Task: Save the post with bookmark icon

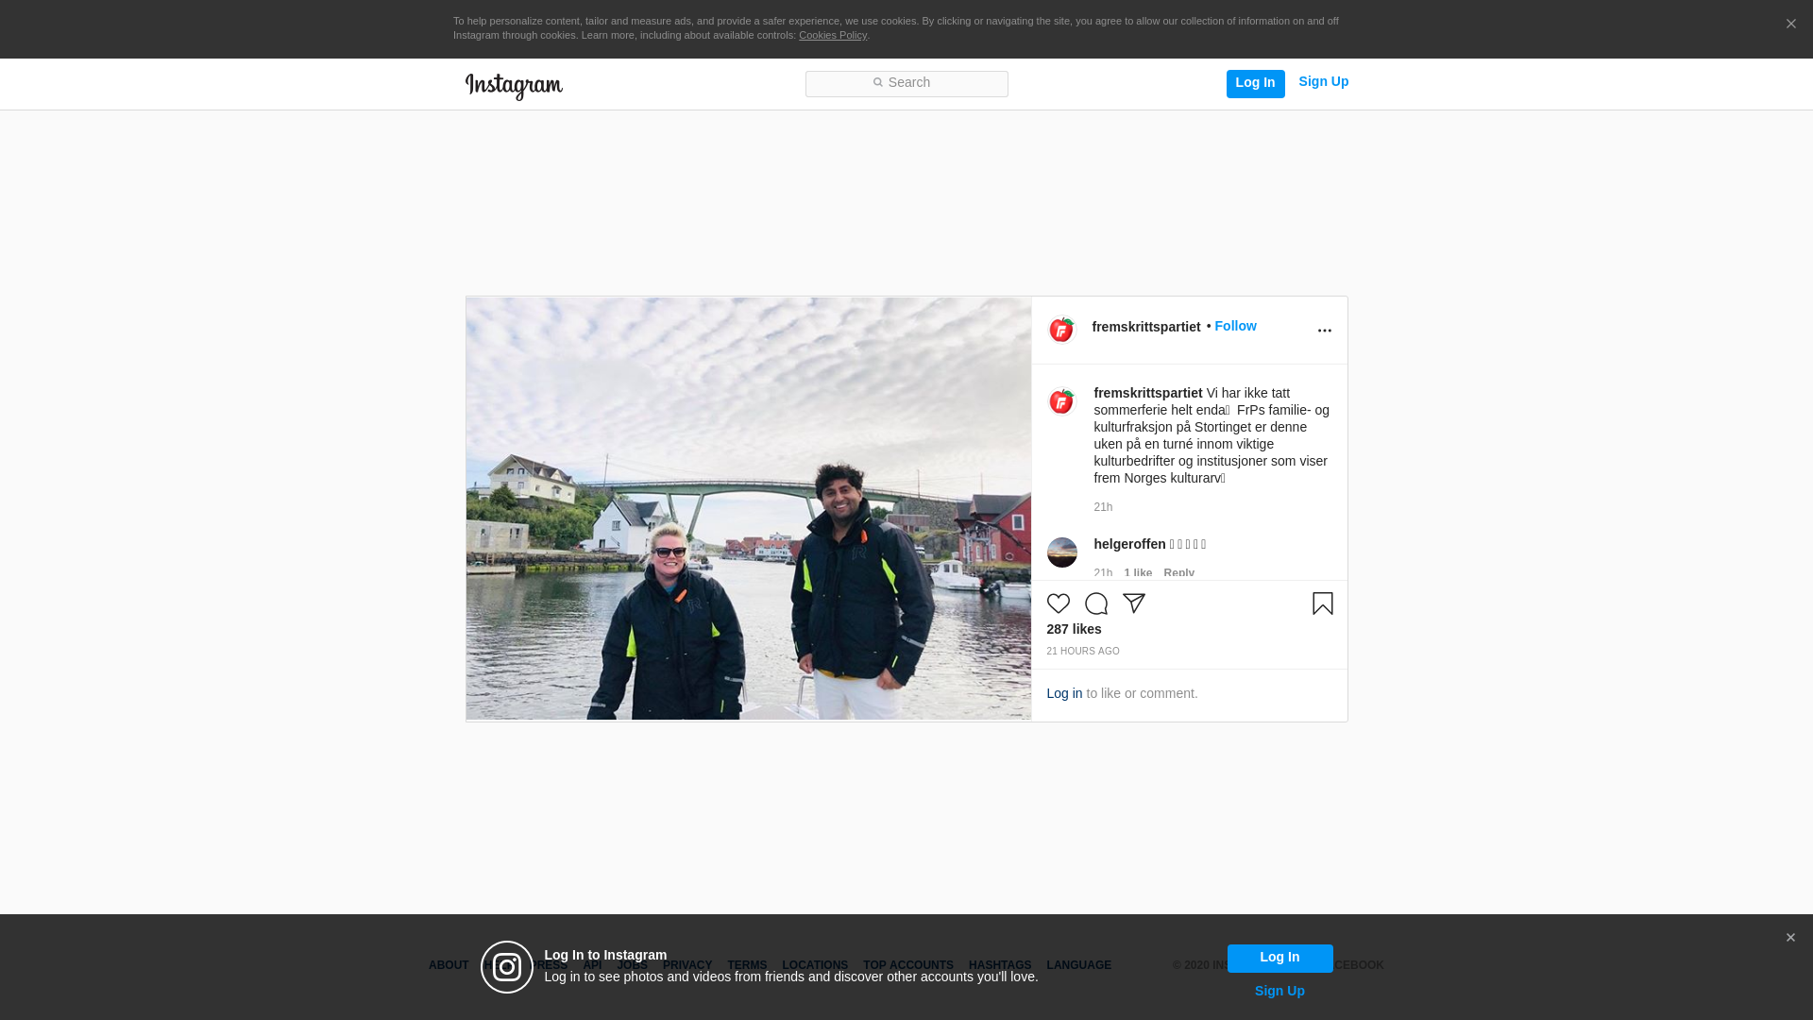Action: click(1322, 603)
